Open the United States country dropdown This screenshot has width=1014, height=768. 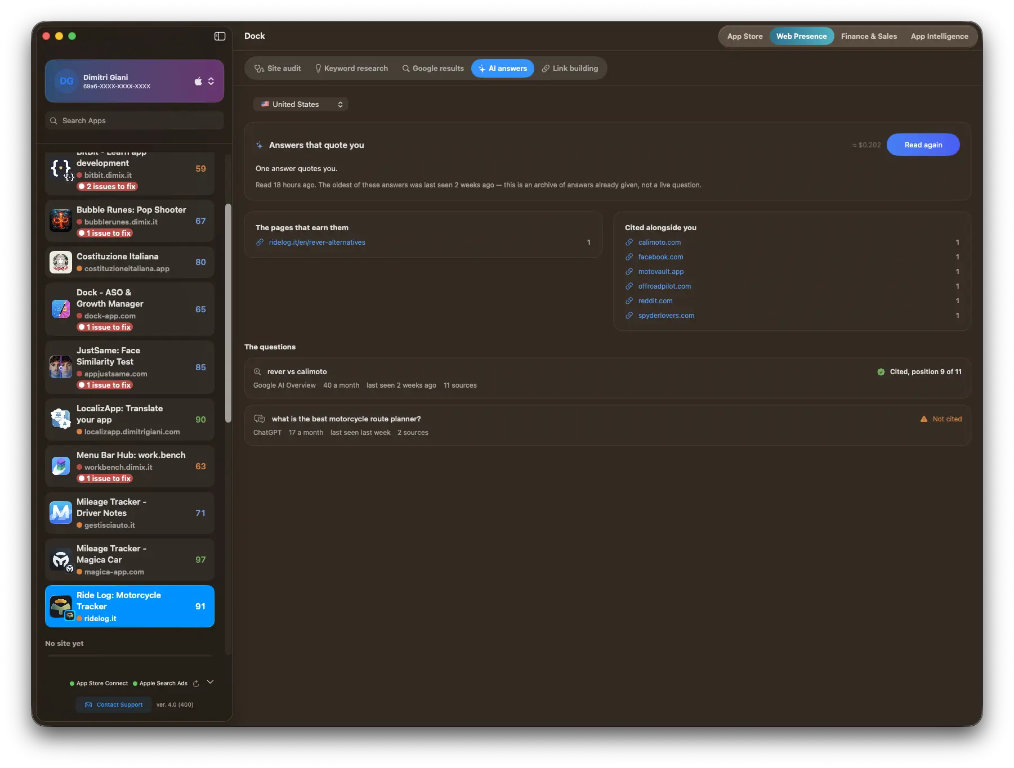pyautogui.click(x=301, y=104)
